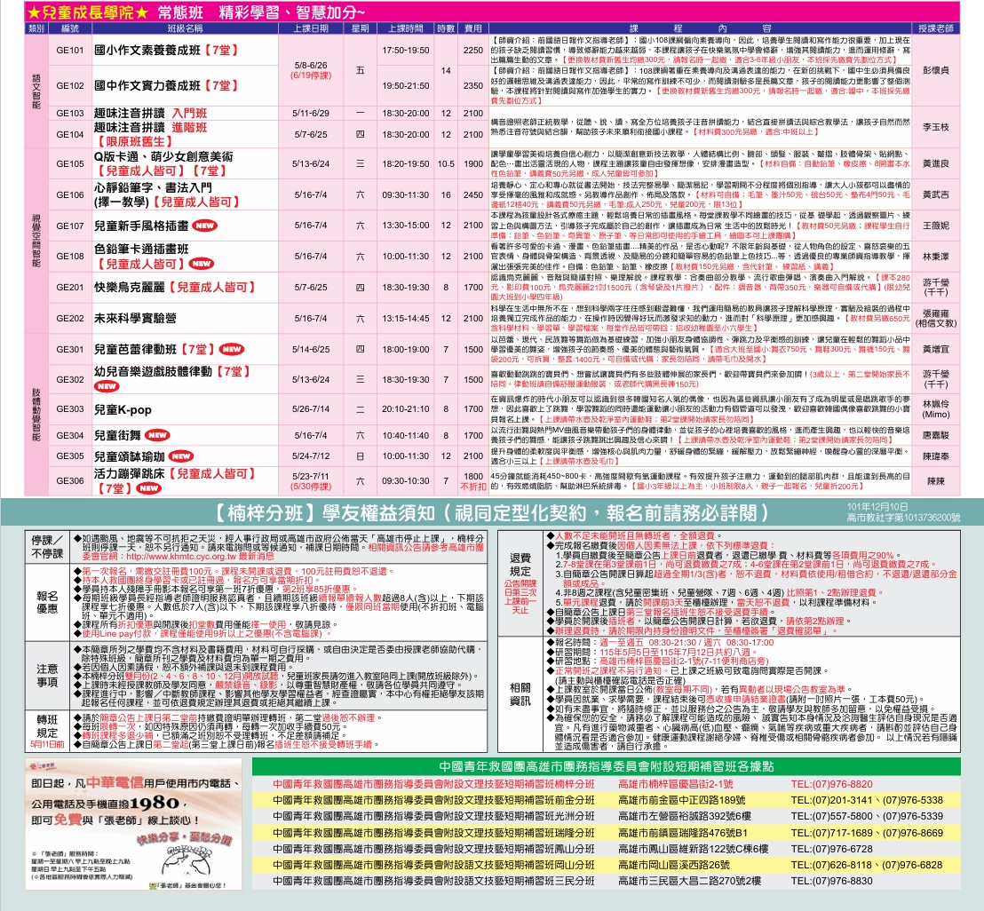Select the NEW badge beside 兒童街舞
The height and width of the screenshot is (911, 984).
[x=158, y=435]
